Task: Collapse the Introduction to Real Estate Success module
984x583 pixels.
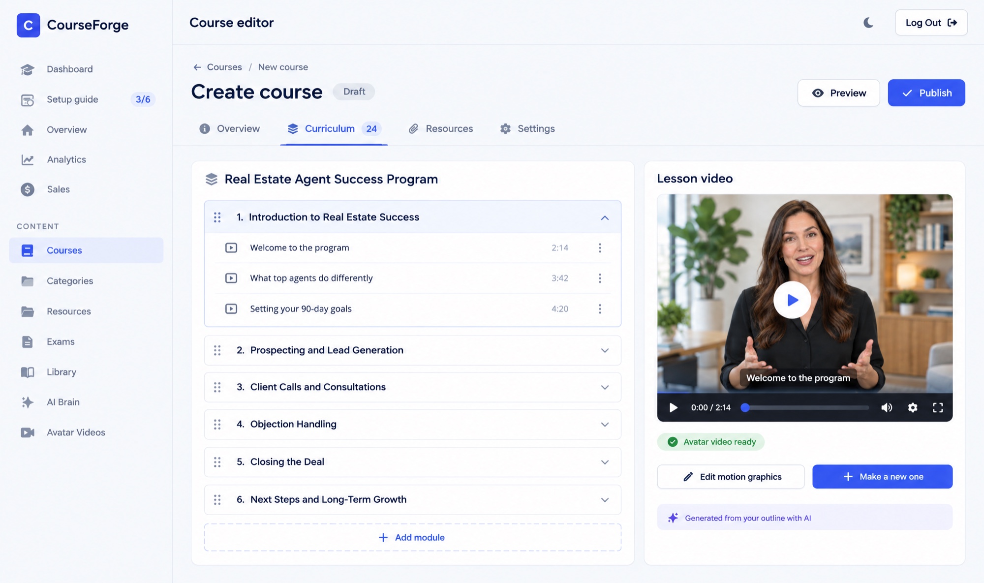Action: tap(605, 217)
